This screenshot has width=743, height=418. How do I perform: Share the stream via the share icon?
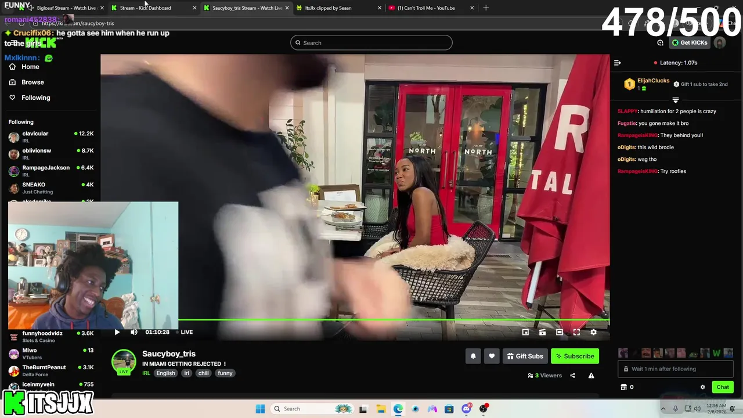pyautogui.click(x=572, y=376)
